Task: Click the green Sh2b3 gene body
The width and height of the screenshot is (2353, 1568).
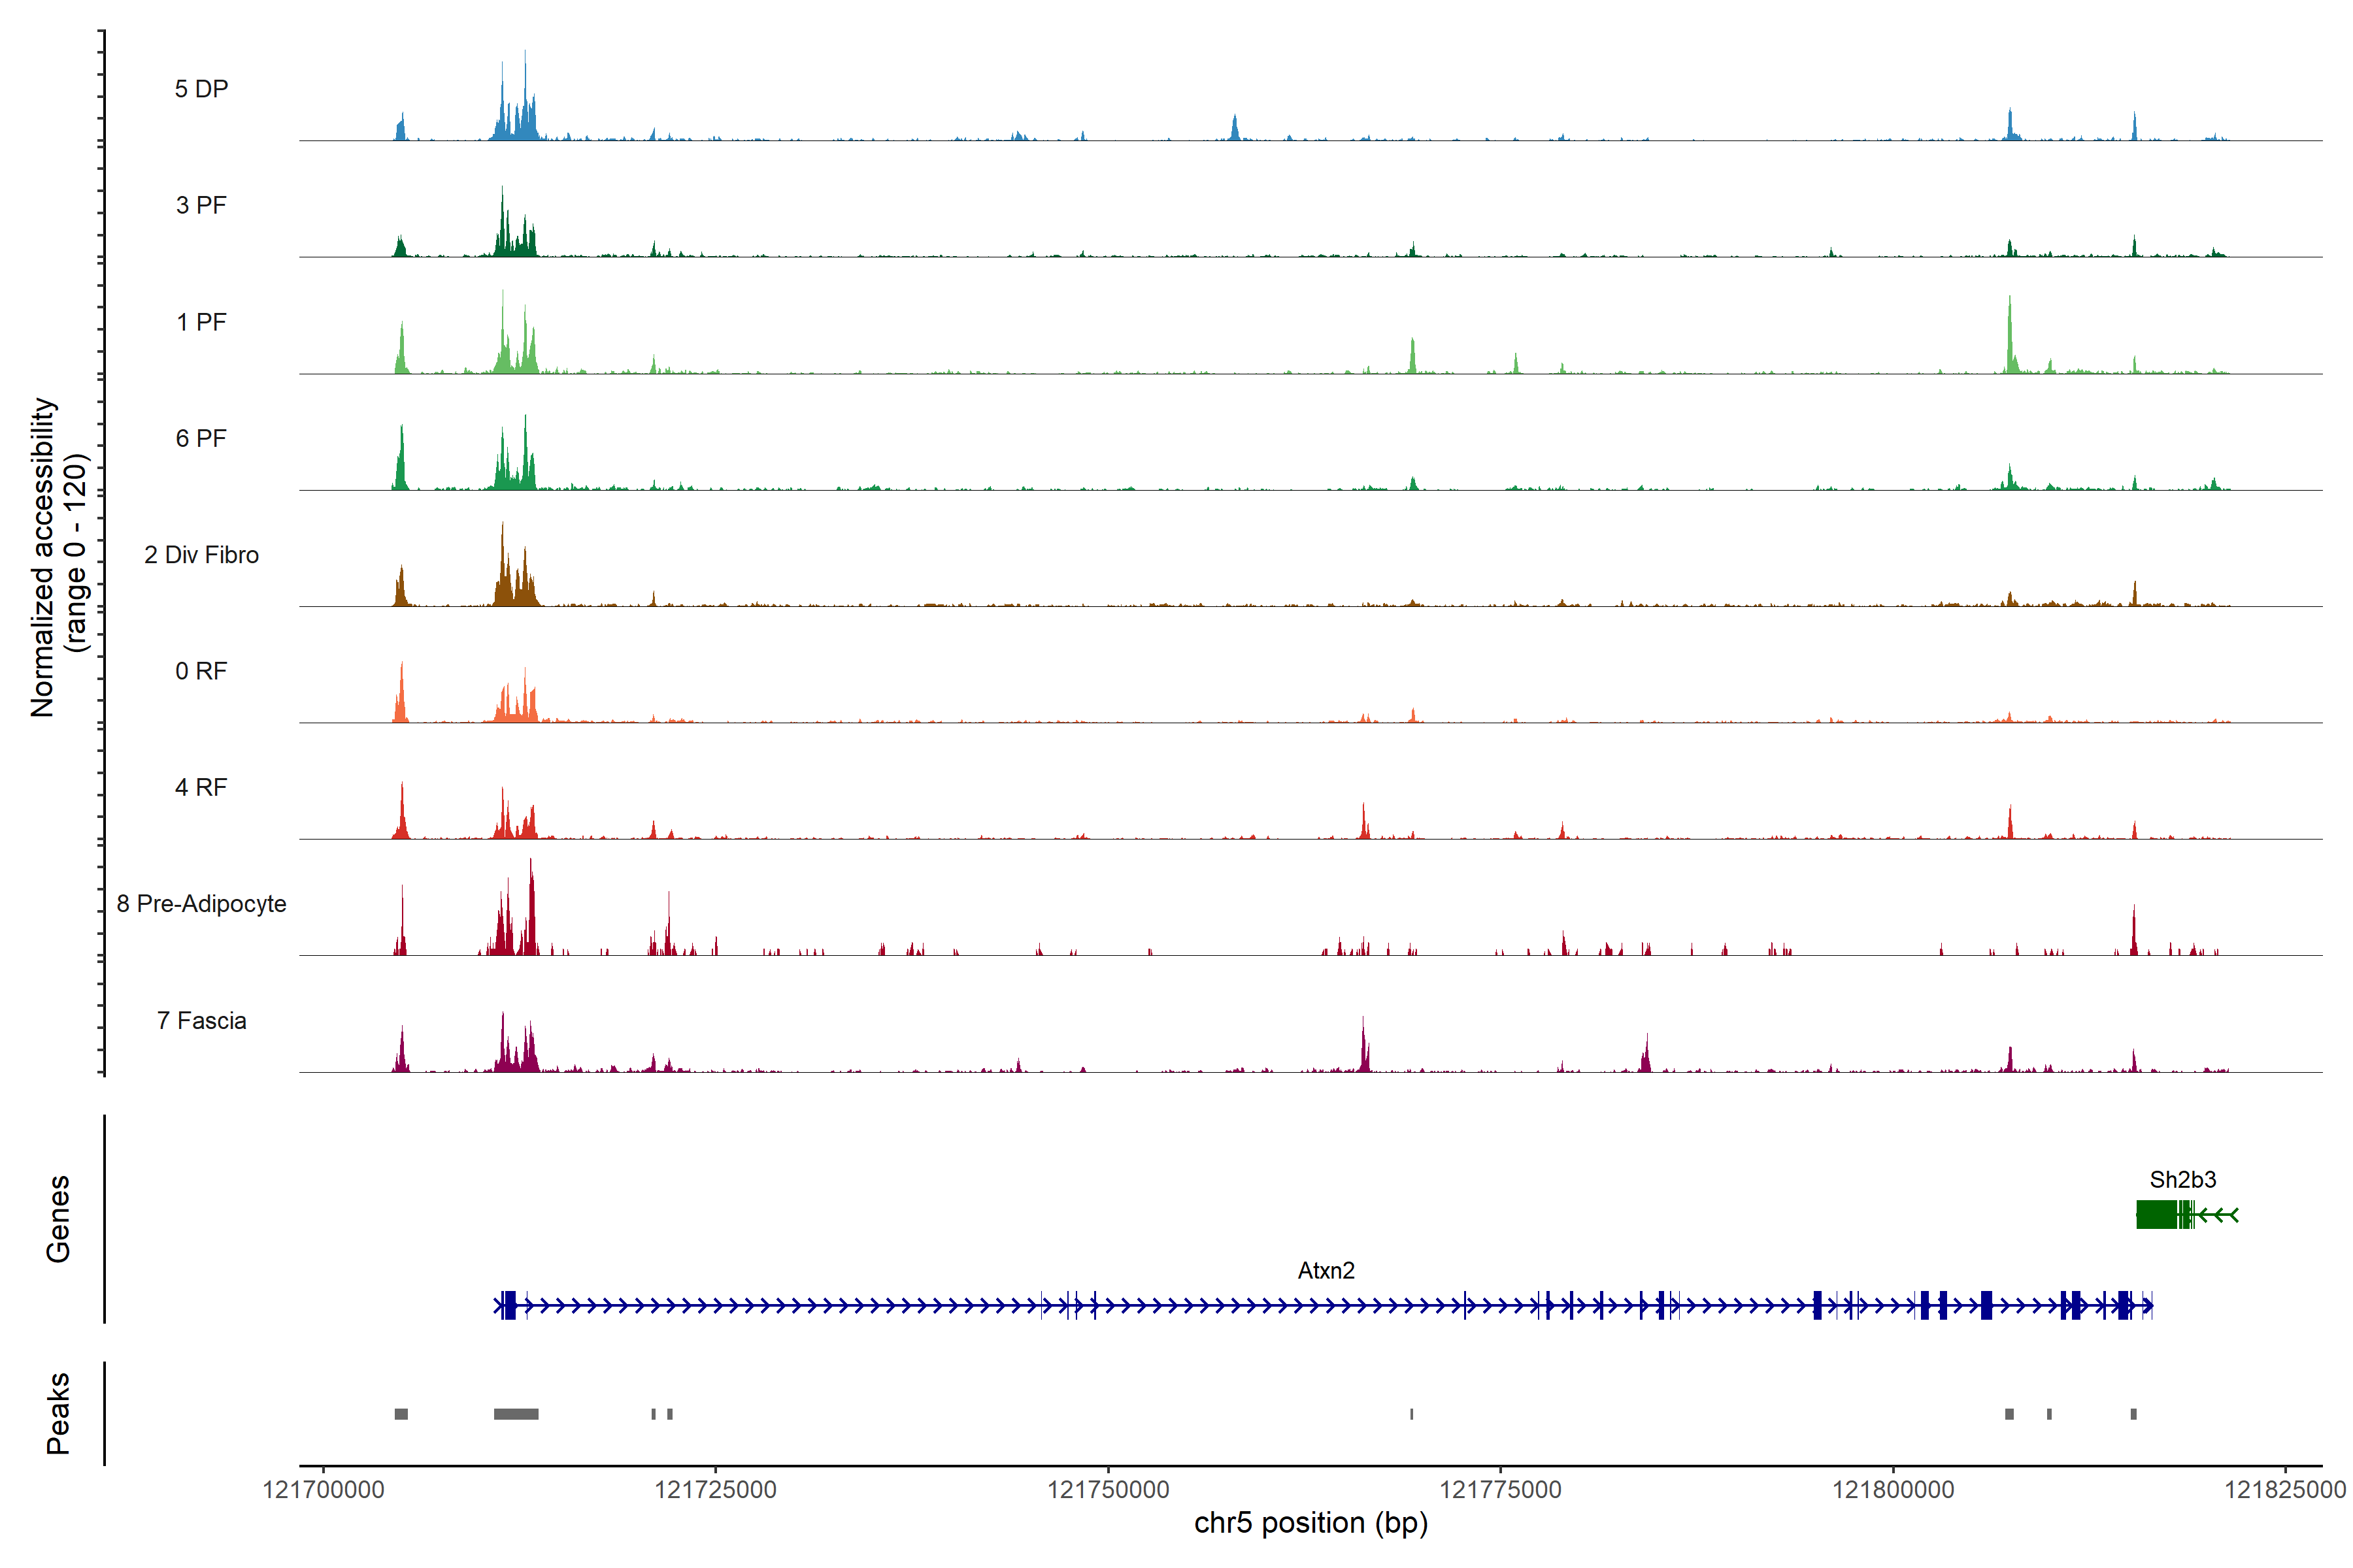Action: [2158, 1215]
